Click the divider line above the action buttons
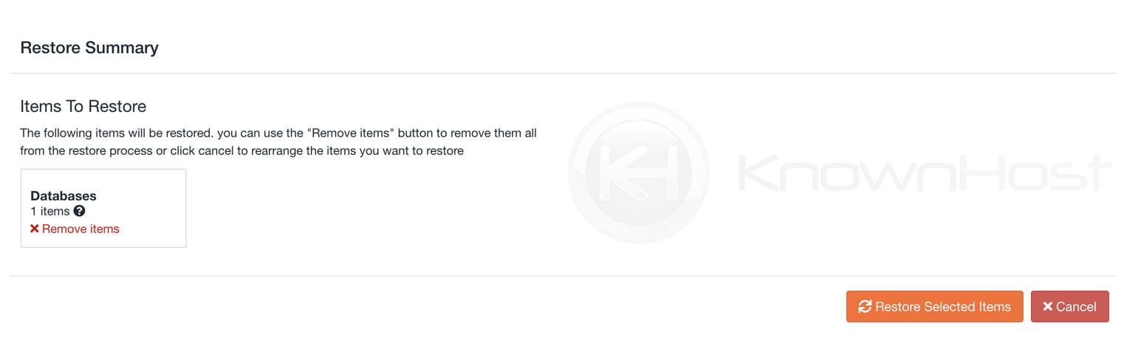 (563, 276)
